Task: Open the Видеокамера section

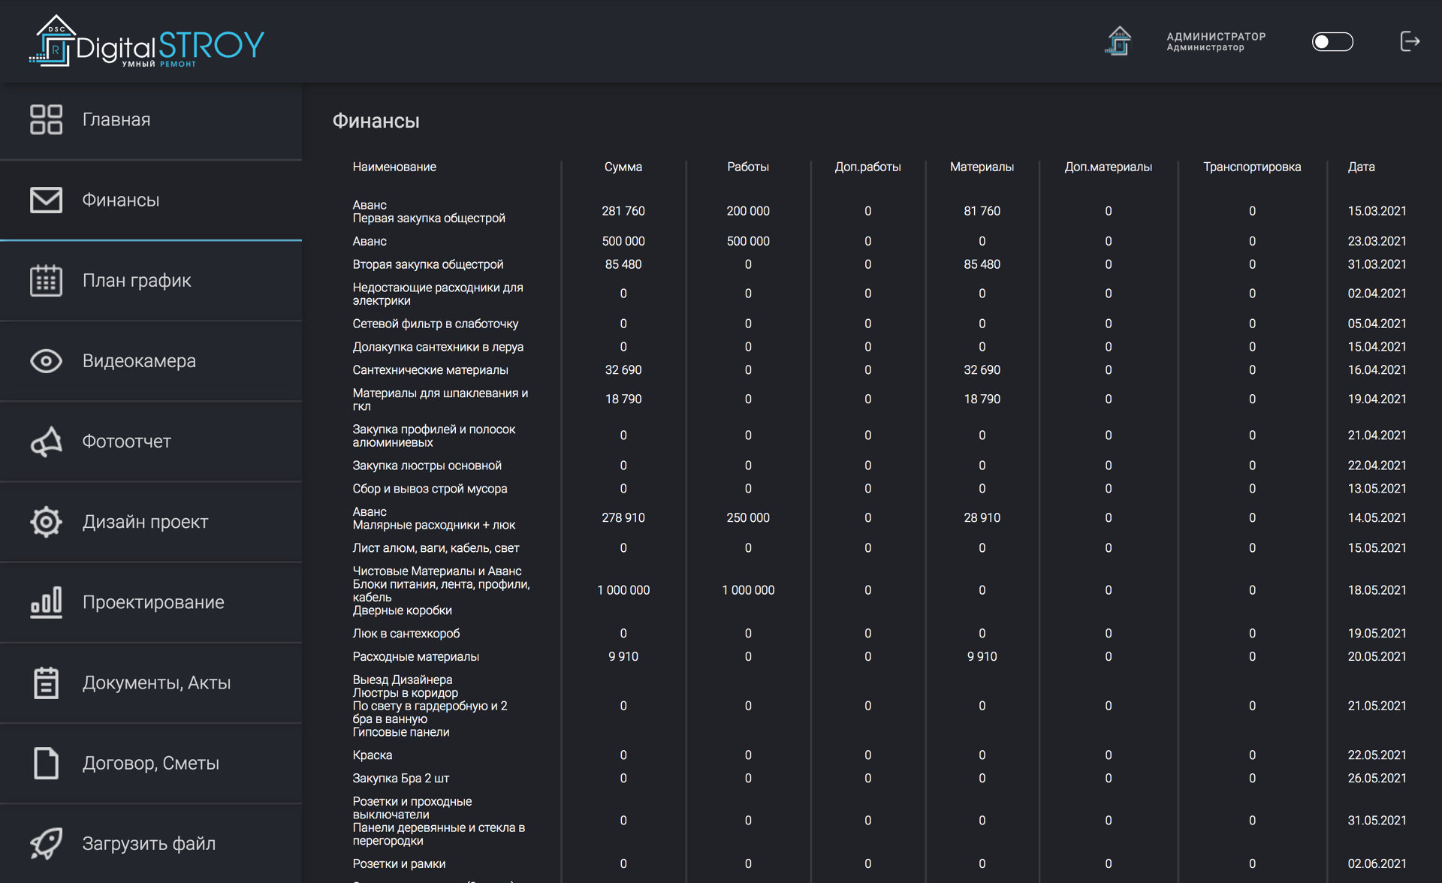Action: point(151,360)
